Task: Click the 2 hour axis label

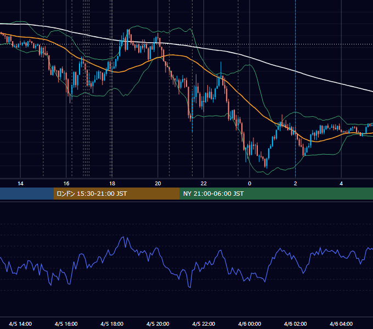Action: coord(296,184)
